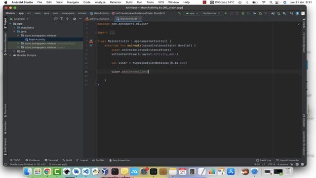This screenshot has width=316, height=178.
Task: Open the App Inspection tool window
Action: 119,160
